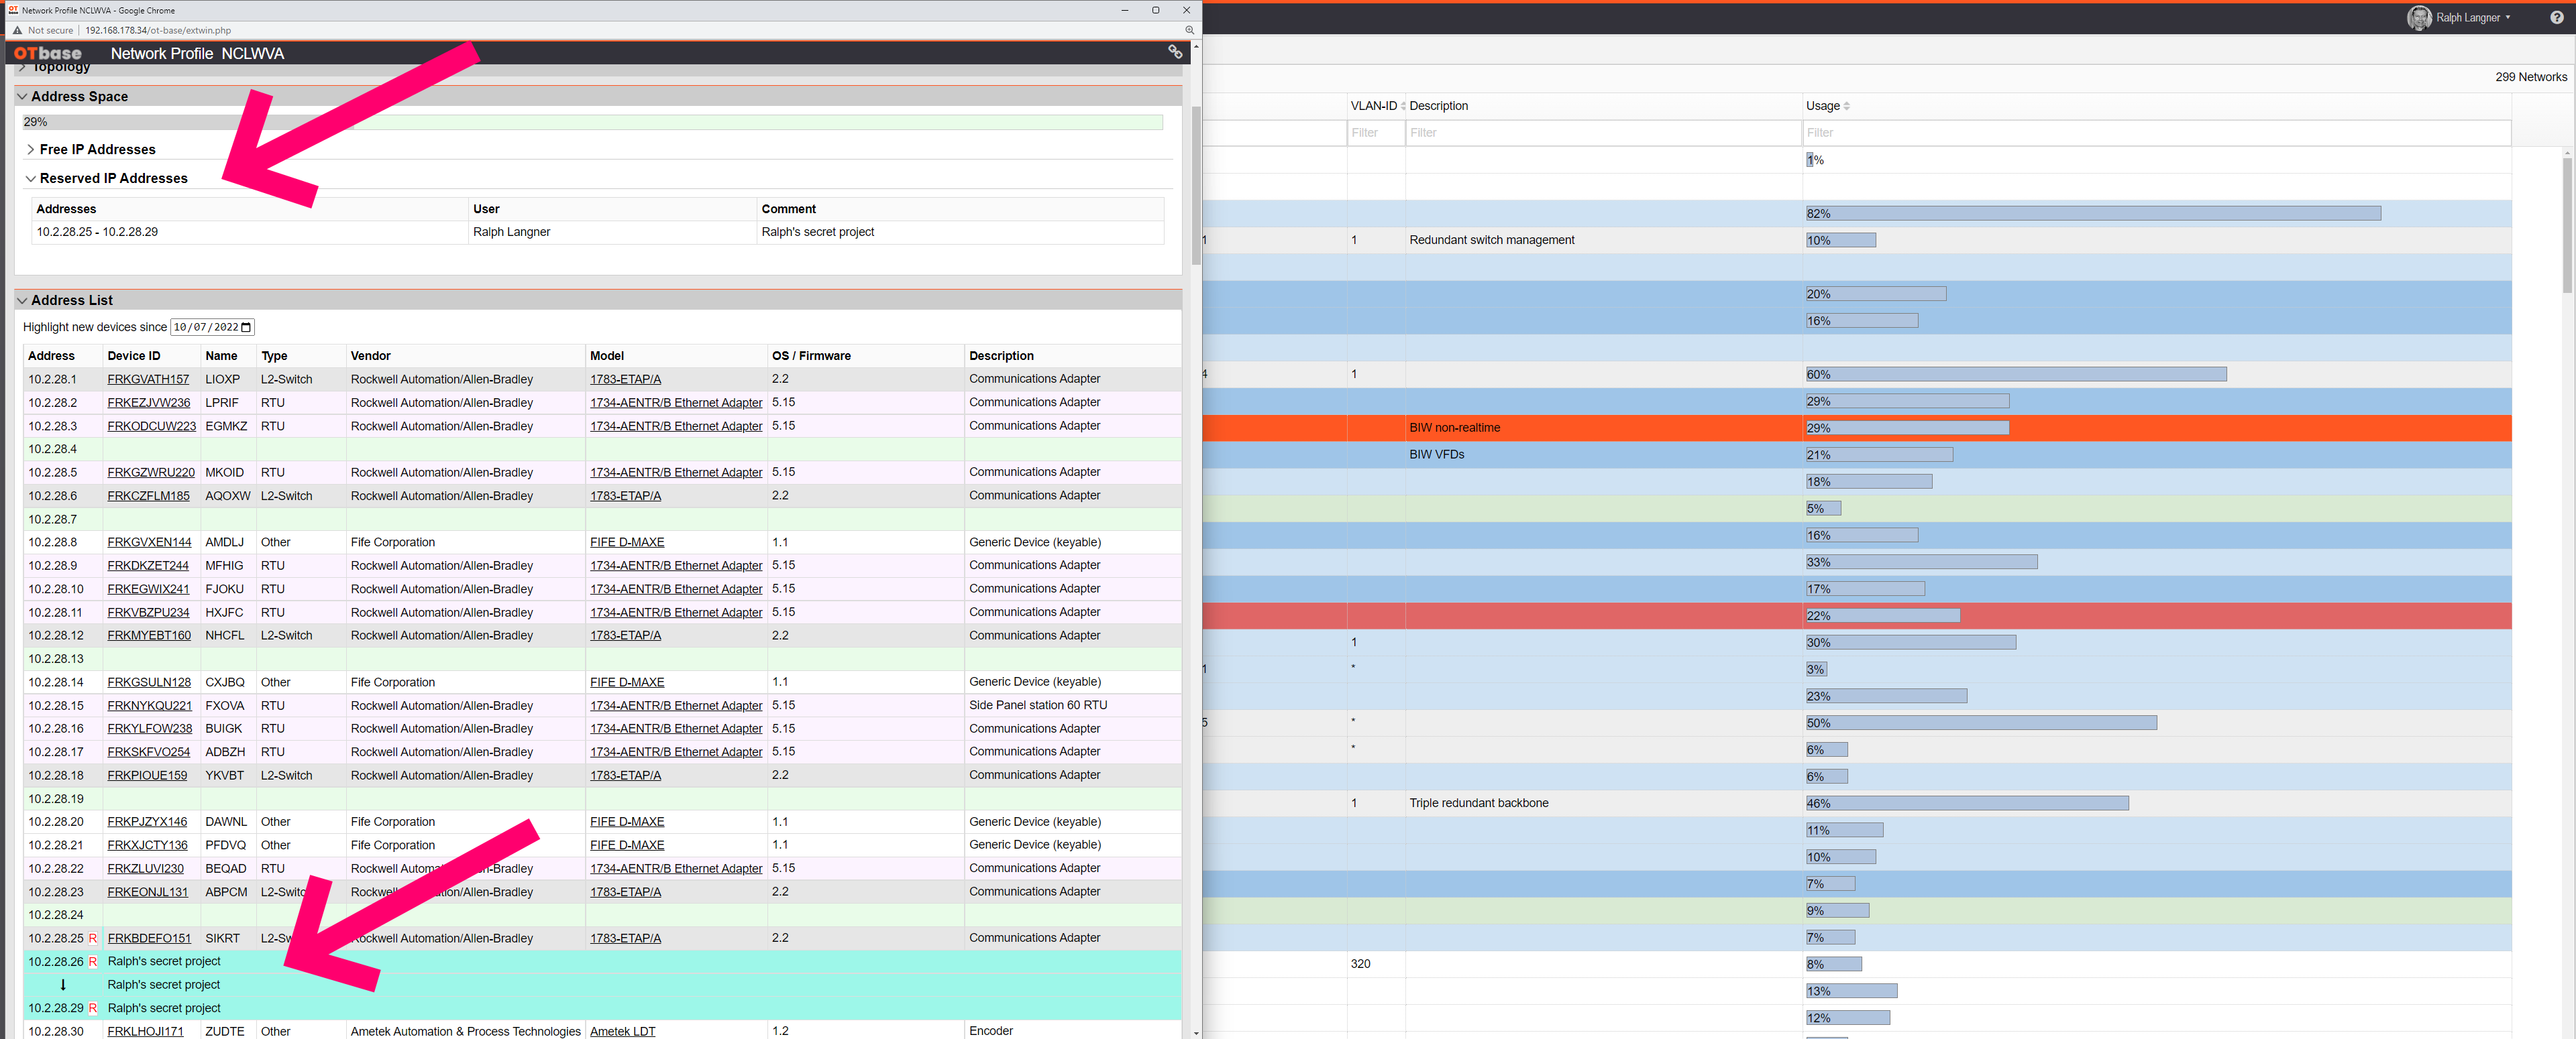This screenshot has width=2576, height=1039.
Task: Click the Description filter field
Action: click(x=1603, y=133)
